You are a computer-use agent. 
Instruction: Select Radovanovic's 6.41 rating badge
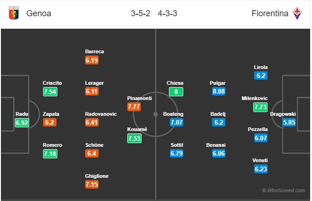[92, 122]
